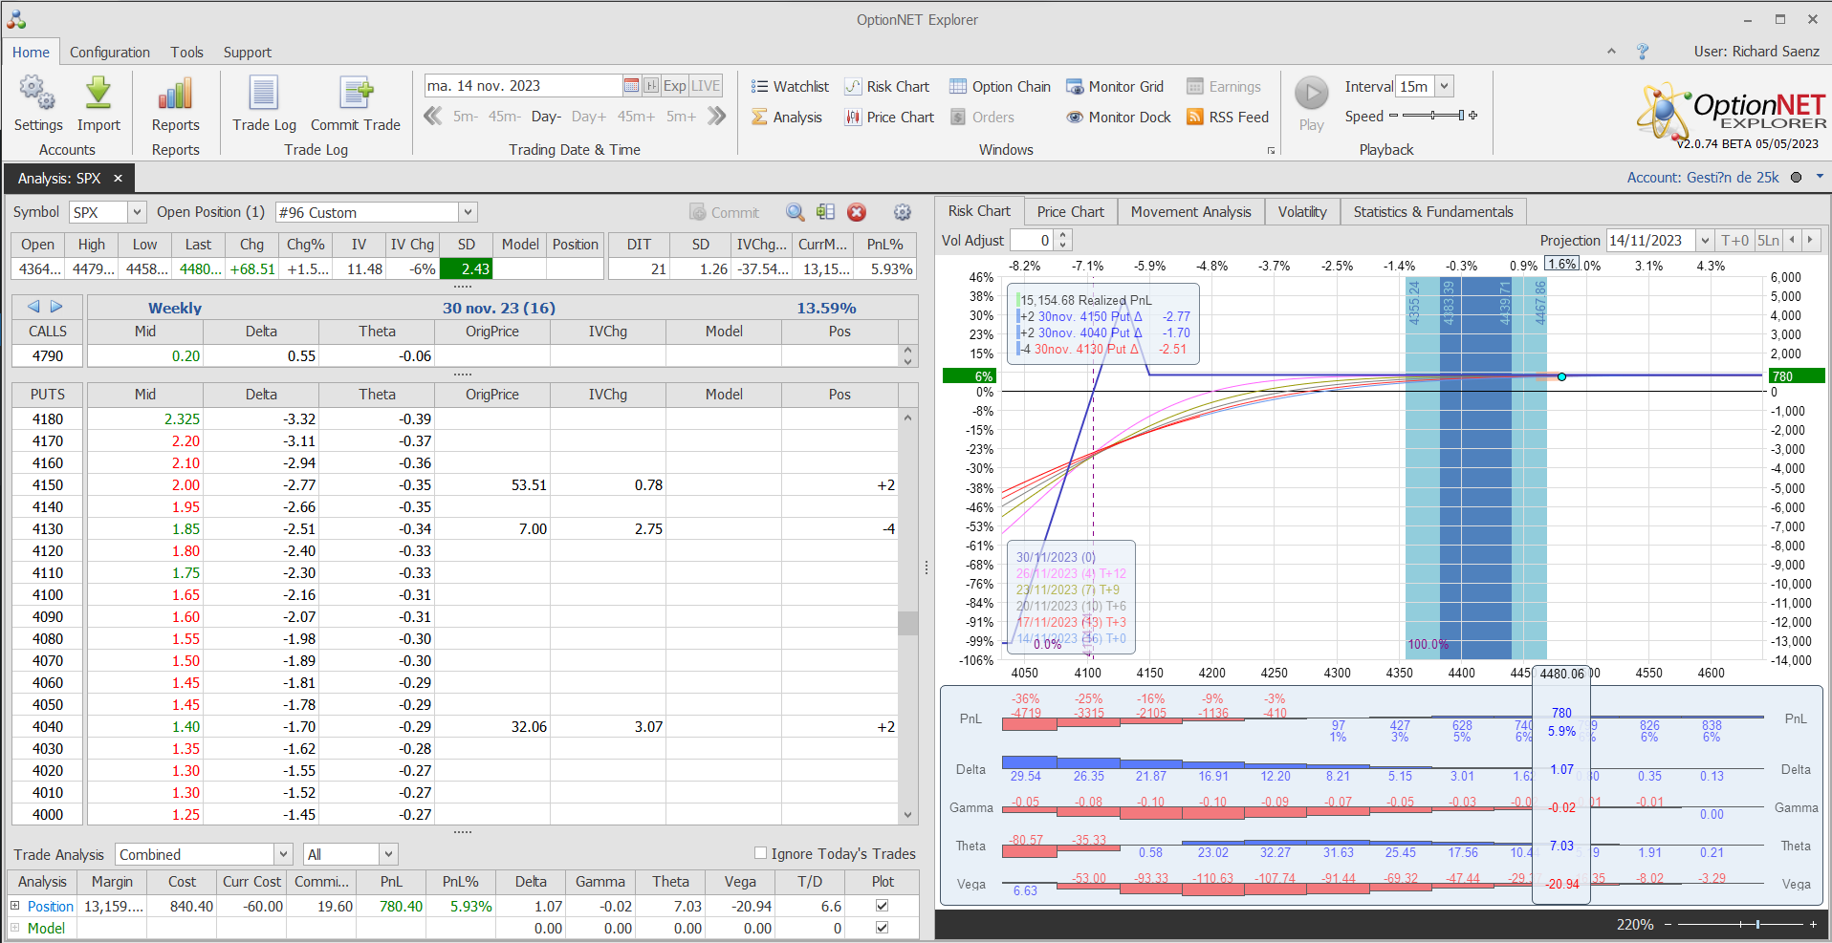Click the Day+ time step button
Image resolution: width=1832 pixels, height=943 pixels.
pos(588,117)
